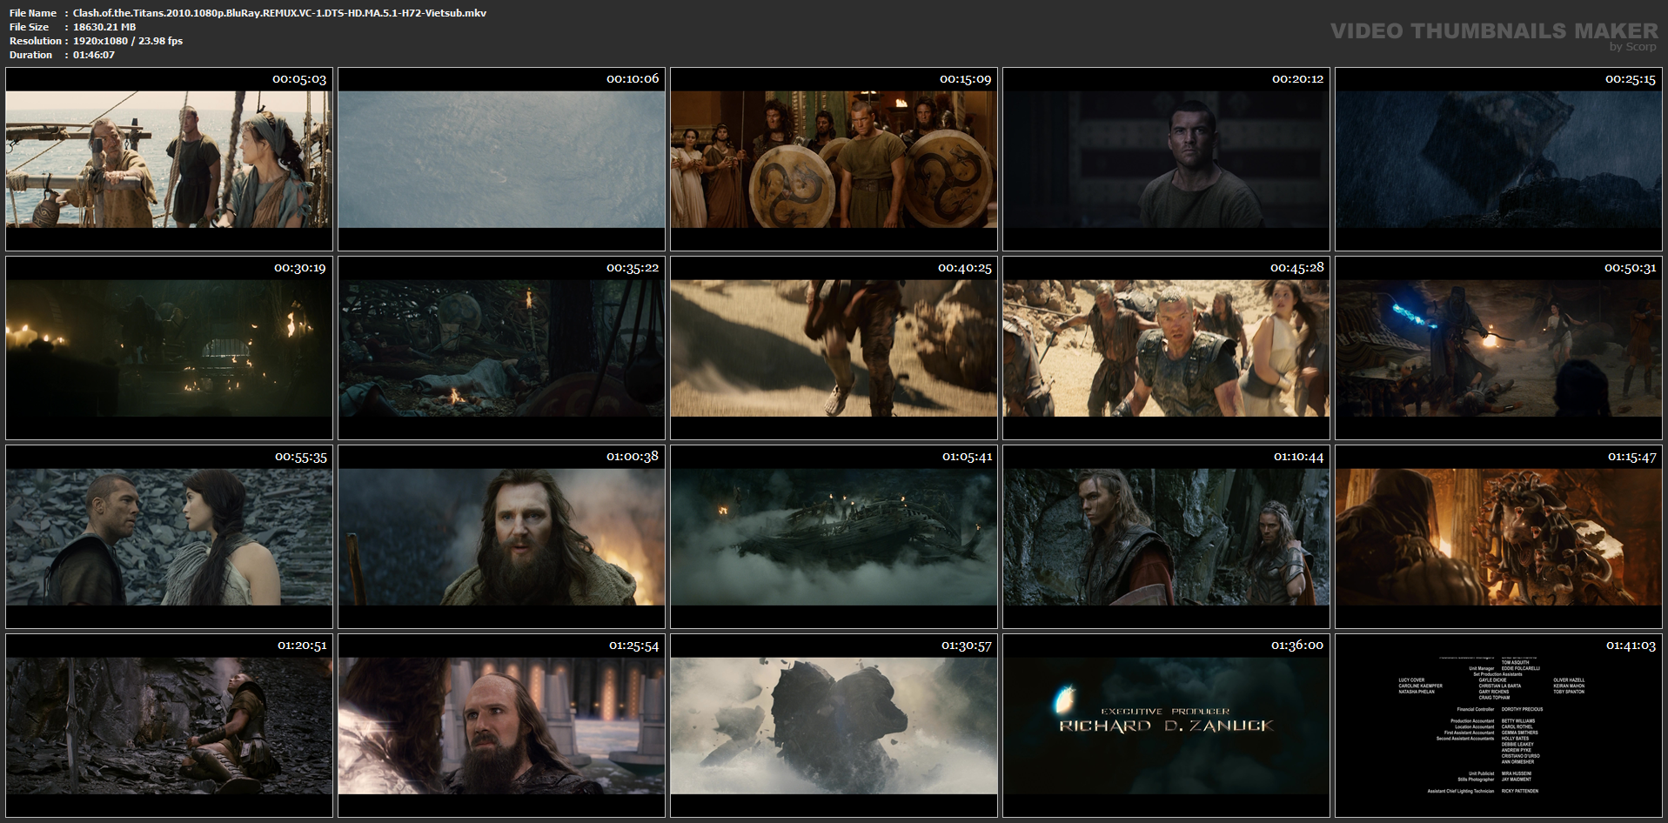Select the ocean frame at 00:10:06
The image size is (1668, 823).
pos(501,159)
